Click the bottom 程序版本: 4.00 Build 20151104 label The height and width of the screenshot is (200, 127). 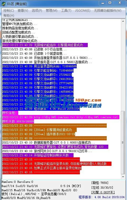tap(101, 197)
